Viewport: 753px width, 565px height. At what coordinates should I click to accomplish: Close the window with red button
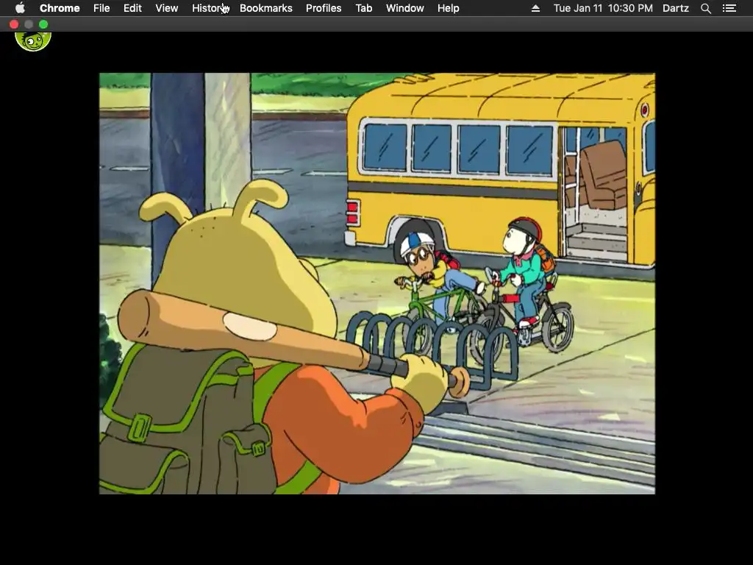pyautogui.click(x=14, y=24)
